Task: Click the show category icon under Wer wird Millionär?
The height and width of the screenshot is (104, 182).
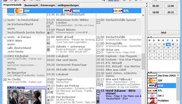Action: coord(101,85)
